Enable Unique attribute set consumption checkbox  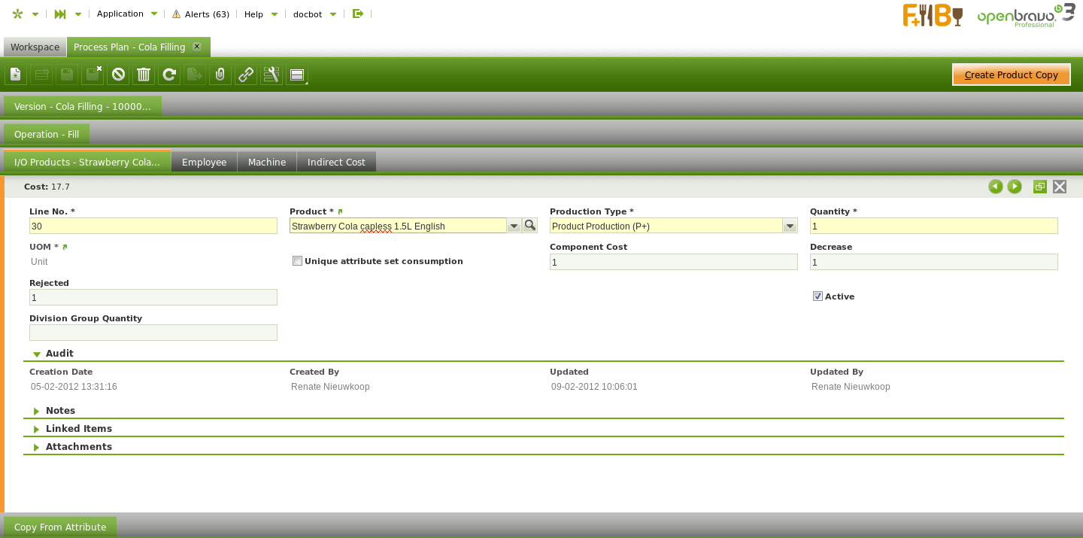pyautogui.click(x=298, y=261)
